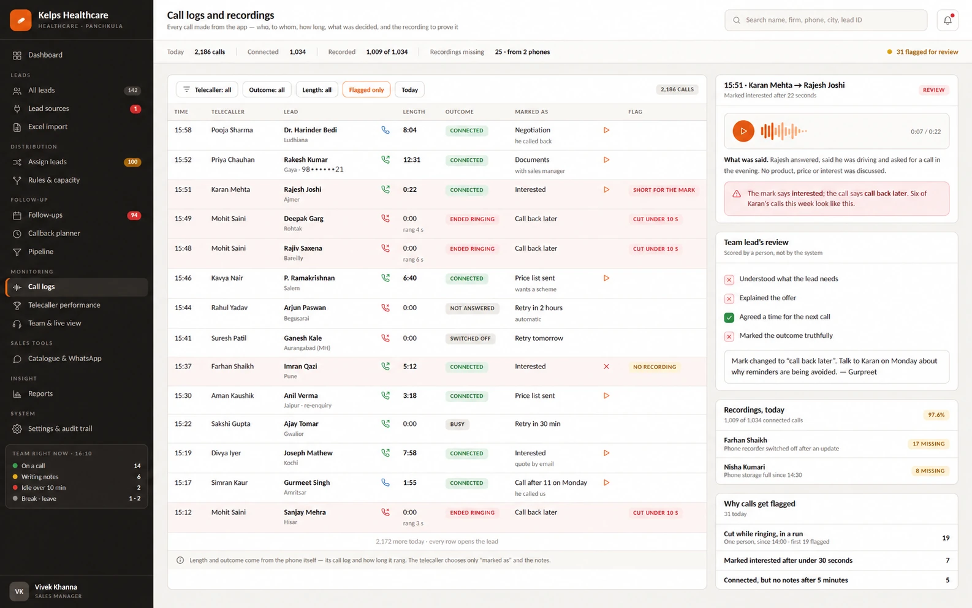This screenshot has width=972, height=608.
Task: Click the VK user avatar
Action: pos(19,591)
